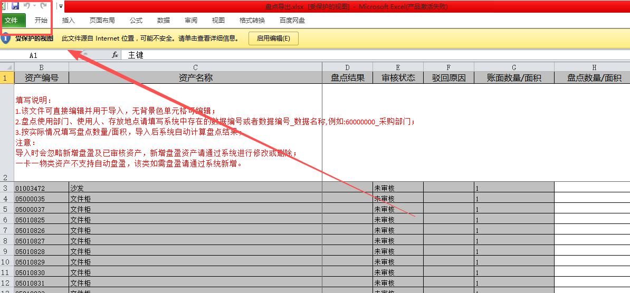Screen dimensions: 630x293
Task: Expand the Customize Quick Access Toolbar dropdown
Action: [61, 7]
